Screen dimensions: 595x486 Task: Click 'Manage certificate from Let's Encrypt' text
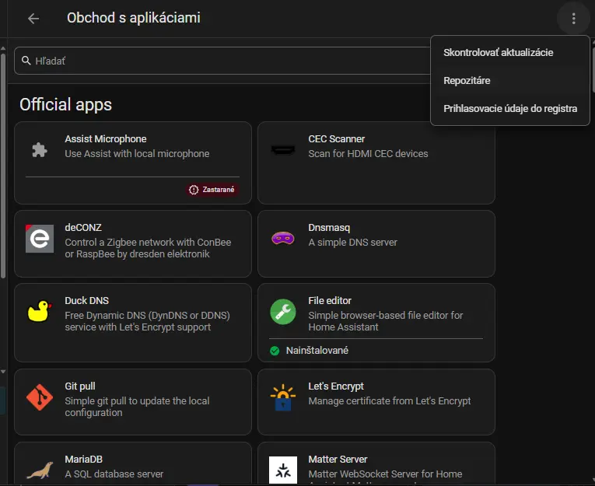(390, 401)
